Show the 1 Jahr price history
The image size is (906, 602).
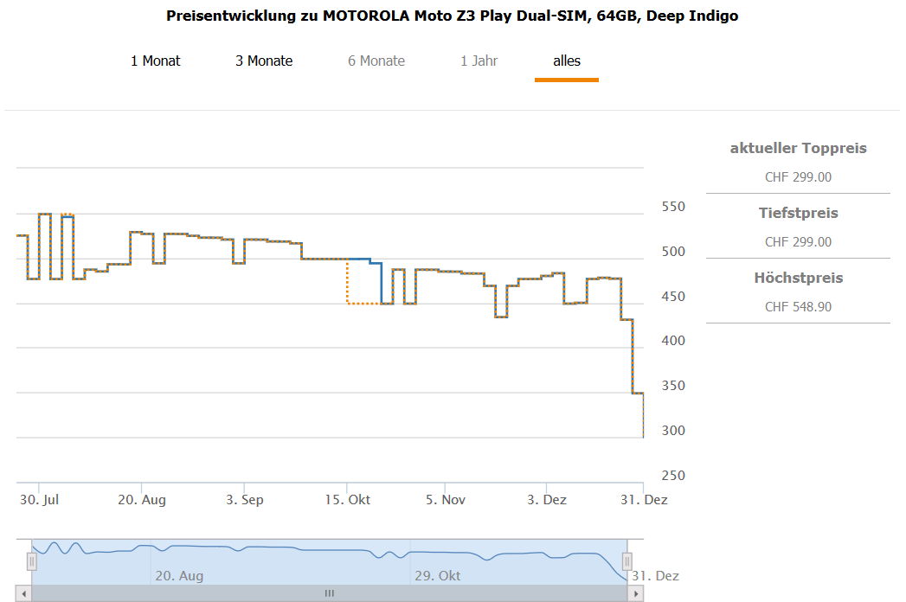(x=479, y=61)
